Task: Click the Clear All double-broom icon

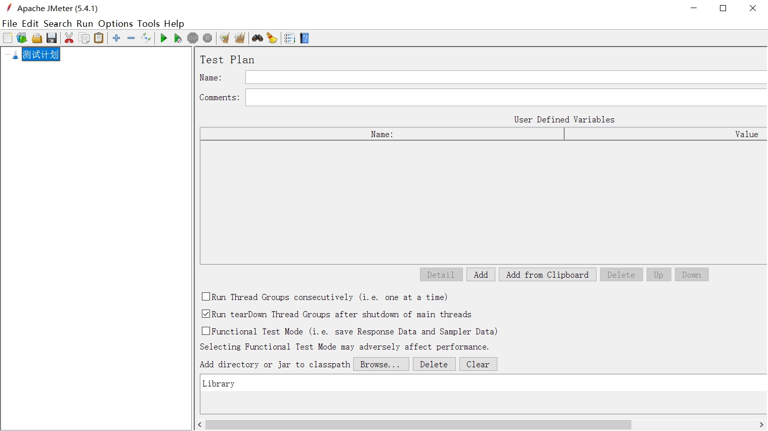Action: pyautogui.click(x=240, y=38)
